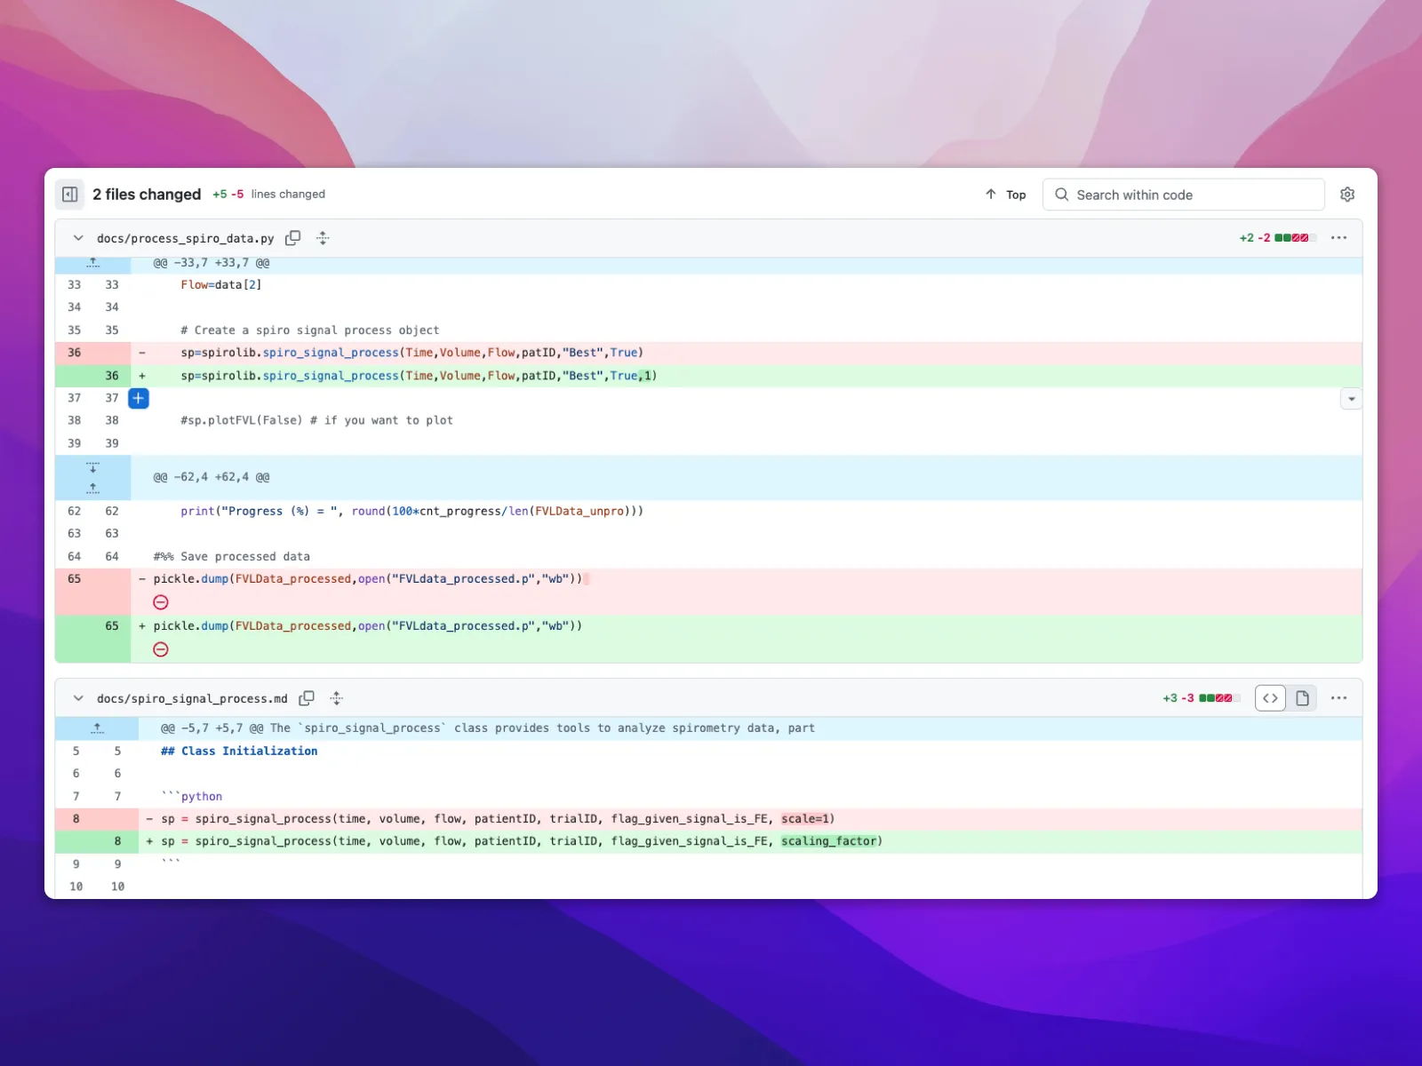Click the docs/spiro_signal_process.md file name
The width and height of the screenshot is (1422, 1066).
192,698
